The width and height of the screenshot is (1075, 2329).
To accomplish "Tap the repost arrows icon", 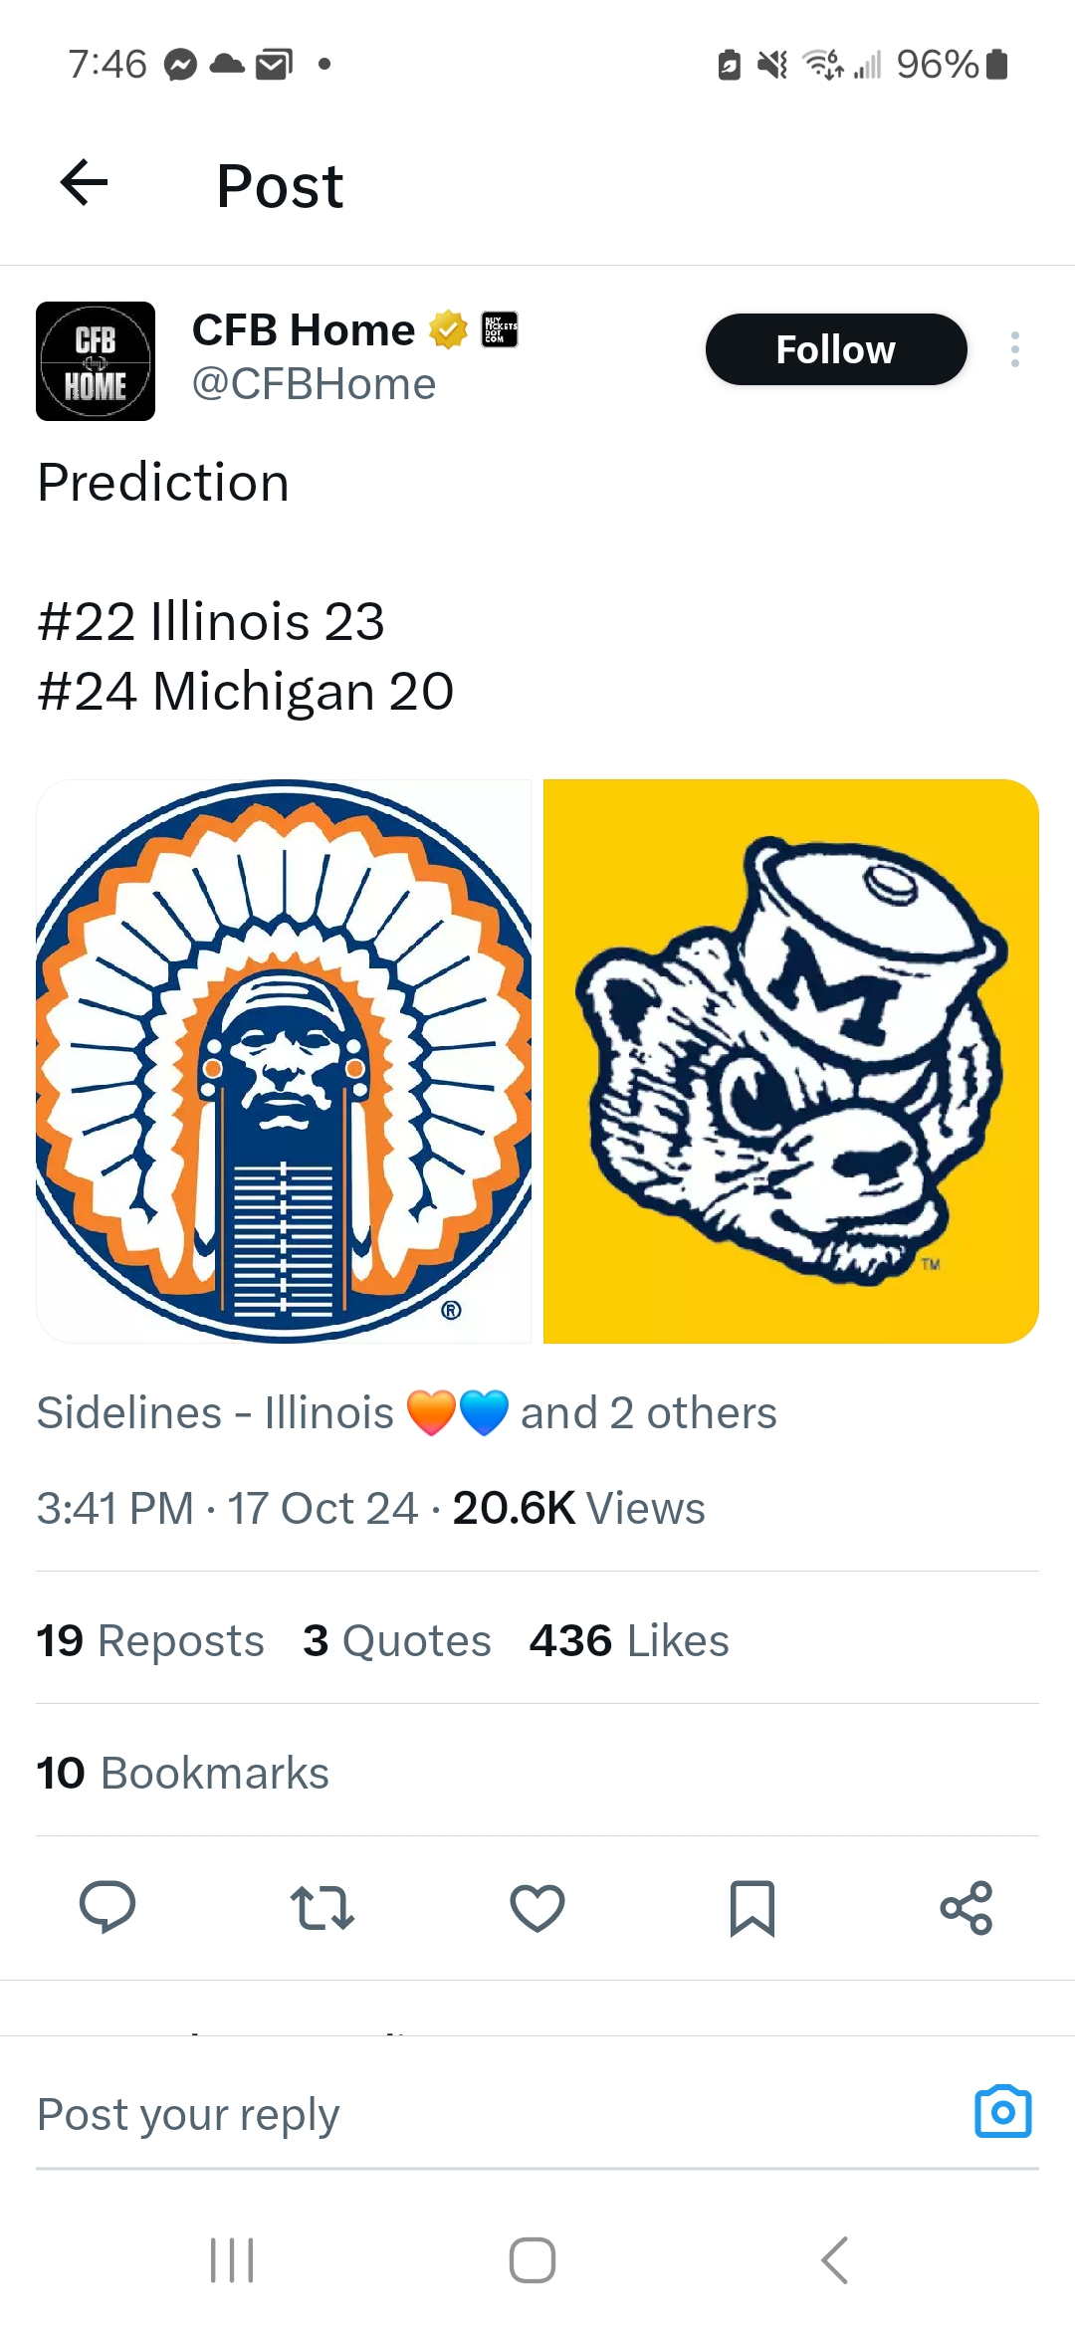I will tap(322, 1907).
